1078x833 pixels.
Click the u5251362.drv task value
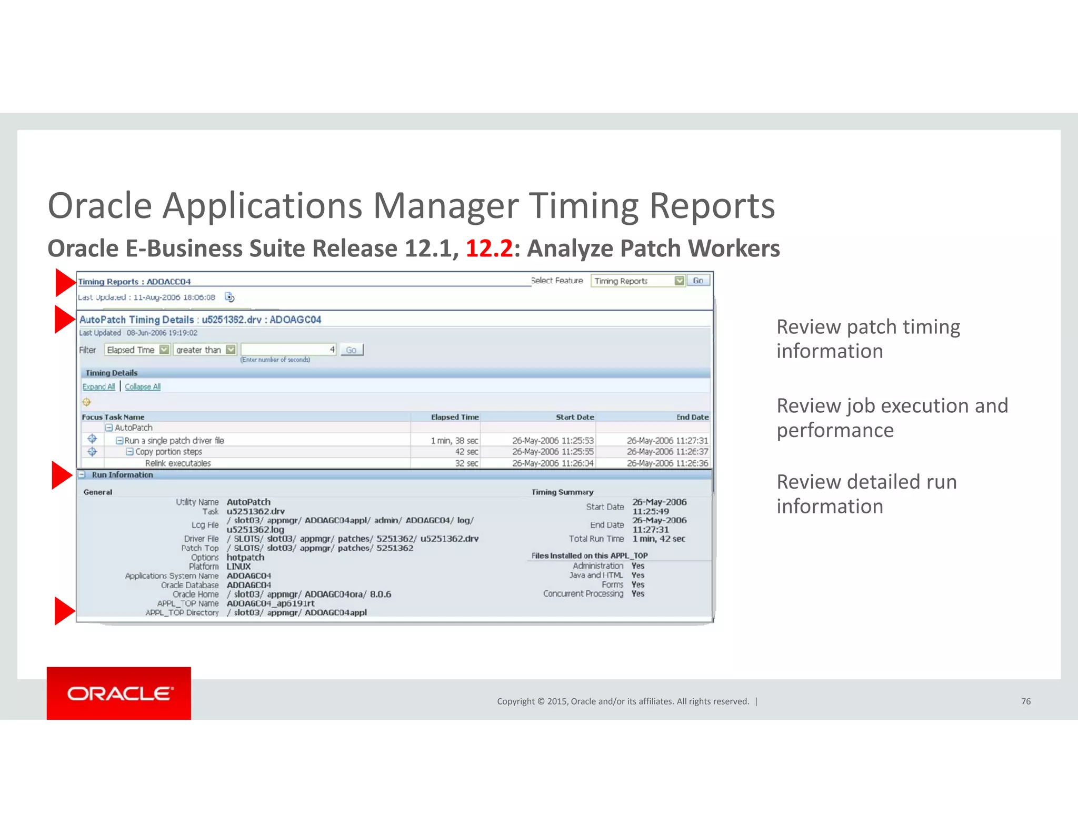[256, 511]
